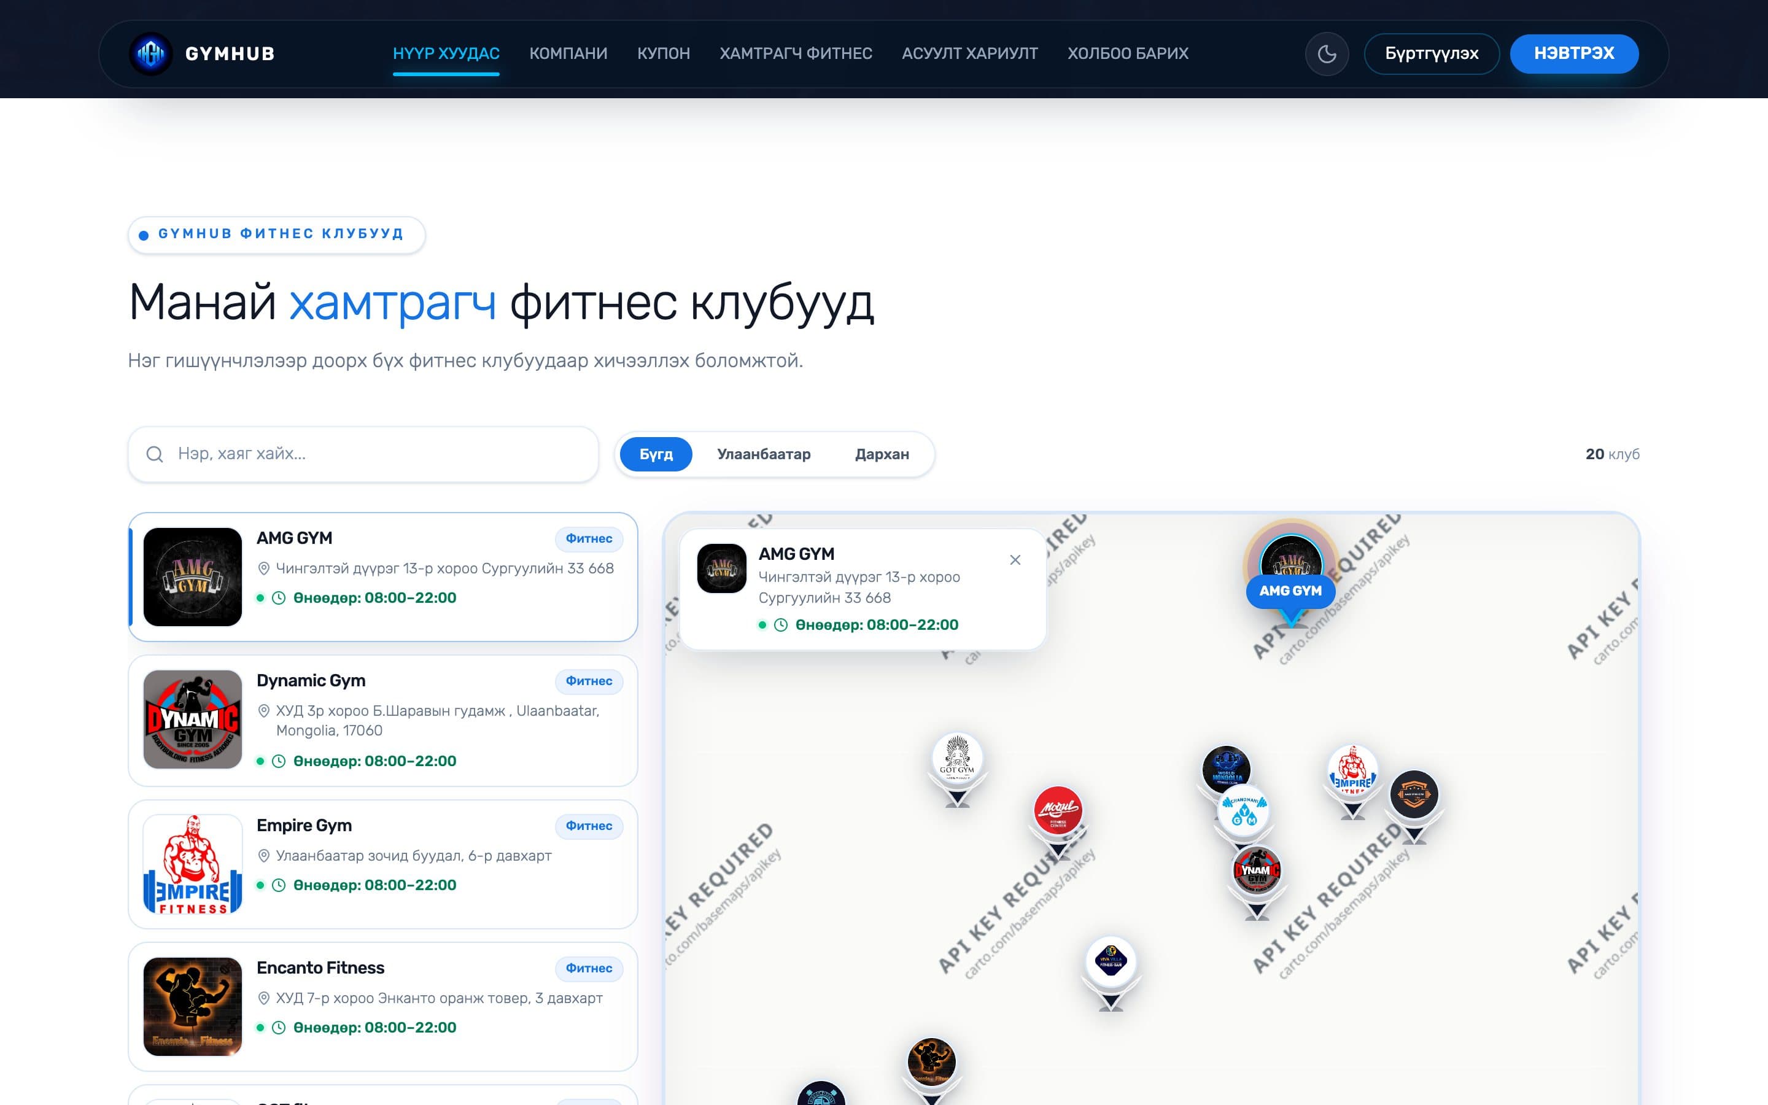1768x1105 pixels.
Task: Select the Улаанбаатар filter tab
Action: 764,454
